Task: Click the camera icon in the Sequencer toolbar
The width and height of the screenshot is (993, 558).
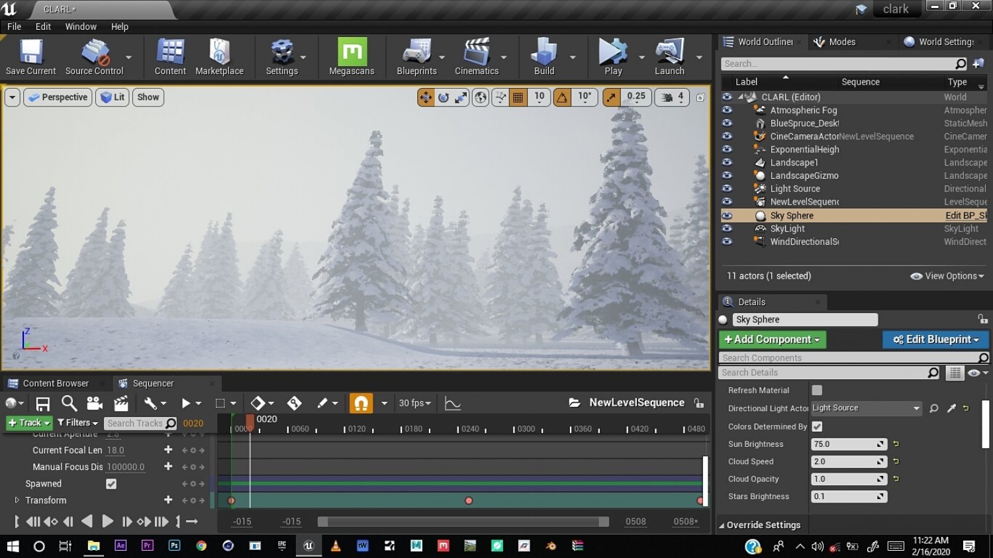Action: pyautogui.click(x=94, y=402)
